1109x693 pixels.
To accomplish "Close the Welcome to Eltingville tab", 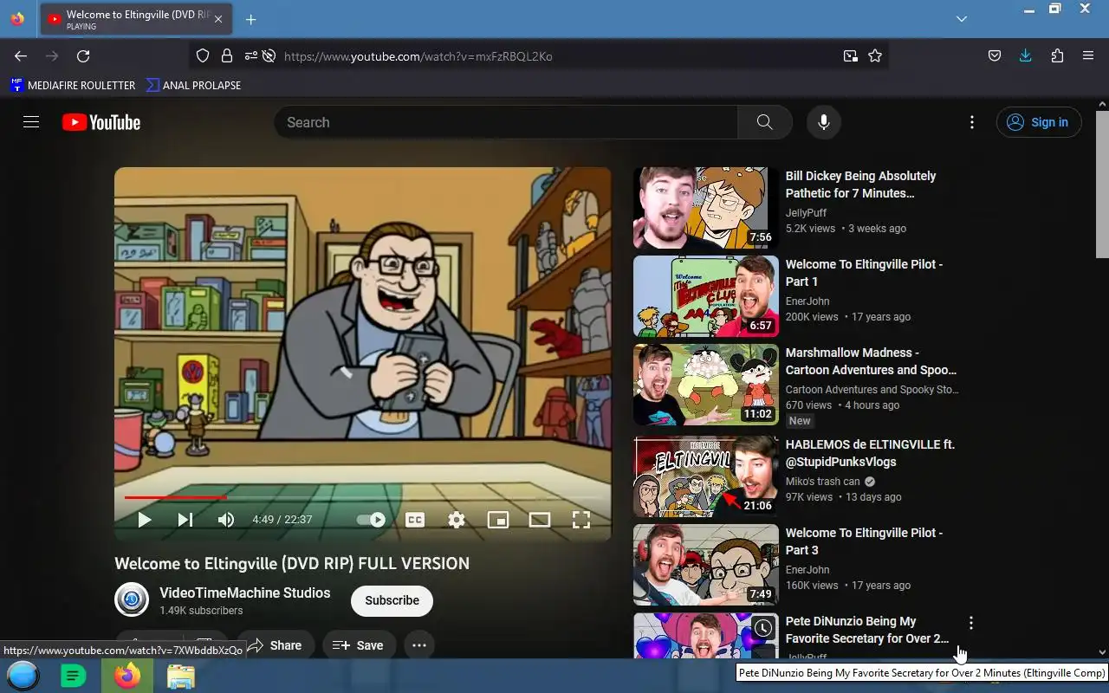I will (x=218, y=19).
